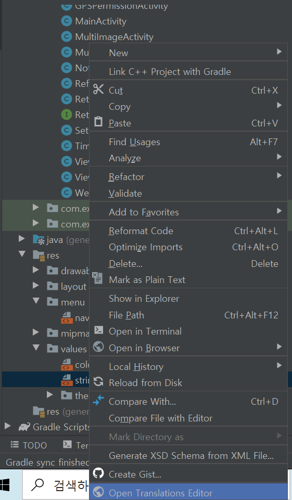The image size is (292, 500).
Task: Click the Windows taskbar search box
Action: click(56, 485)
